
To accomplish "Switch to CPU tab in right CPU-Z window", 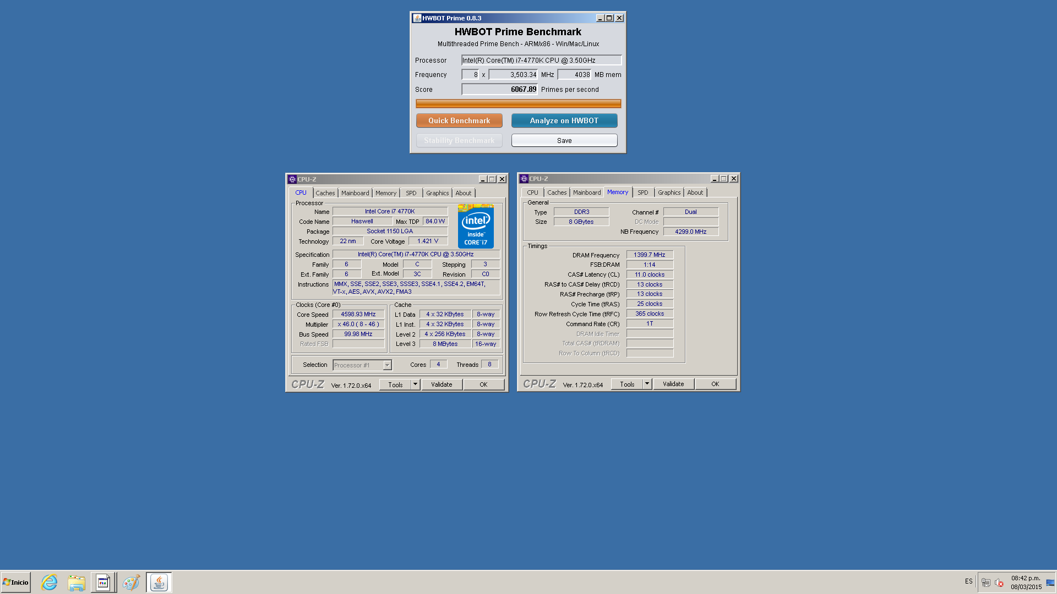I will click(532, 193).
